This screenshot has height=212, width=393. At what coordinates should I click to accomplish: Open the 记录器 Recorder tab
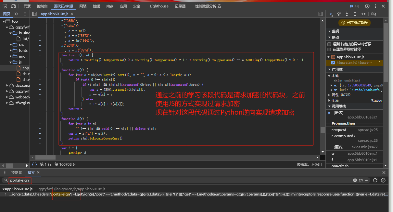tap(180, 6)
